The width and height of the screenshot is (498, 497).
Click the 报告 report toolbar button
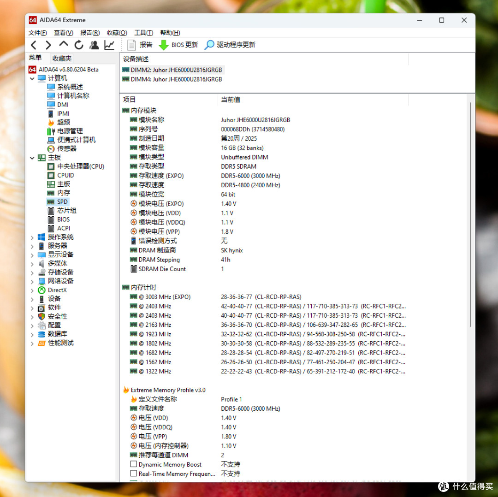click(140, 45)
